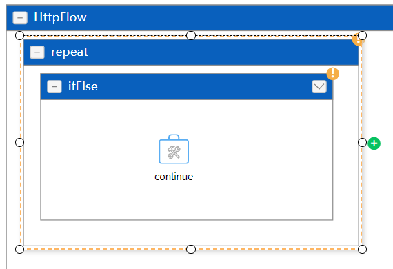Click the continue label text

174,177
